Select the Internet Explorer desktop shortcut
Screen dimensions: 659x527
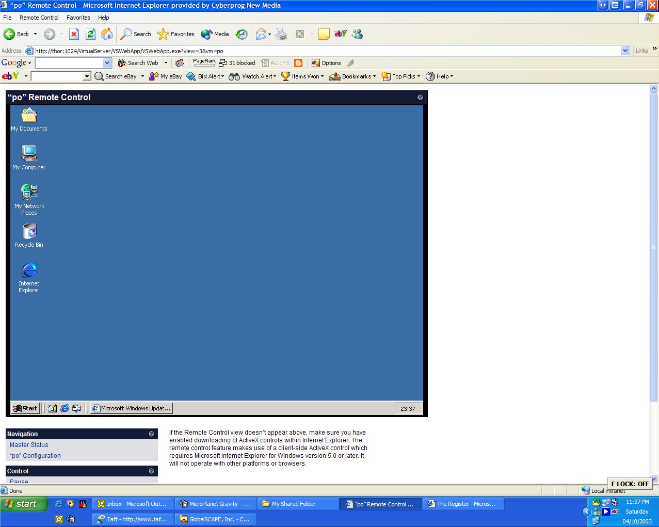click(29, 277)
